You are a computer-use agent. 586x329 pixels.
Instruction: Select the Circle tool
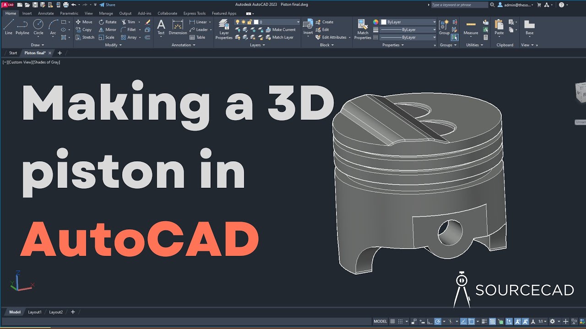[x=38, y=27]
